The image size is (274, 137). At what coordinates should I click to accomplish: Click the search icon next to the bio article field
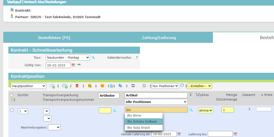191,110
